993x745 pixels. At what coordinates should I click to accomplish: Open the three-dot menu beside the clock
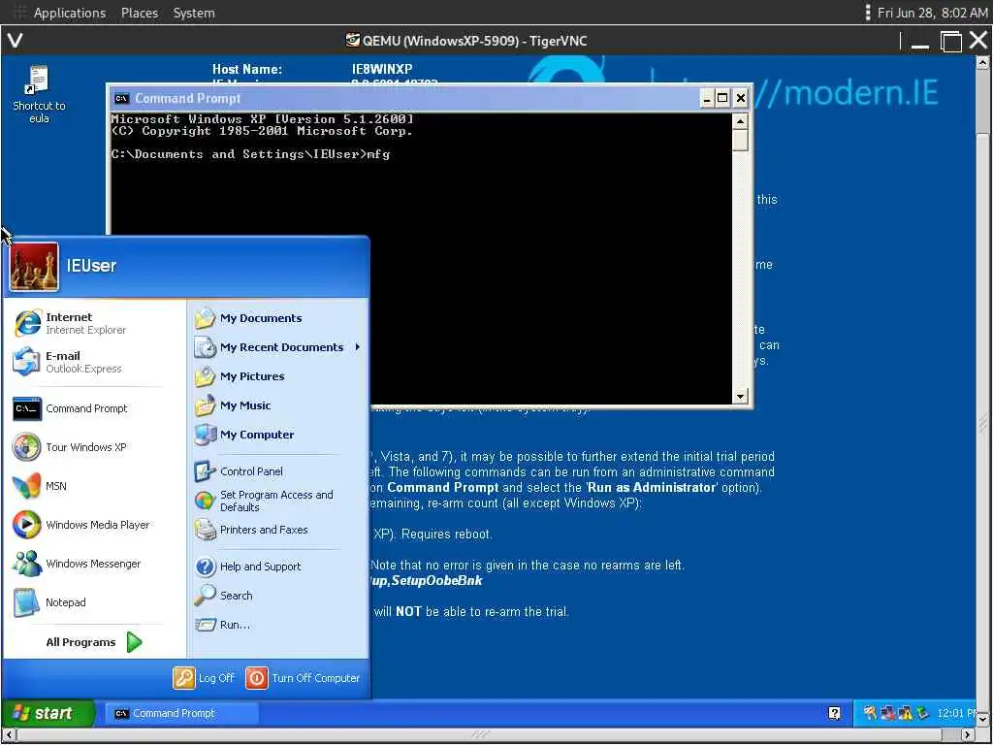868,13
